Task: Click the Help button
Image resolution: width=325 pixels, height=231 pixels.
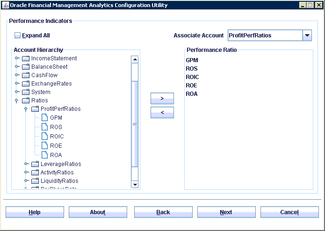Action: (35, 212)
